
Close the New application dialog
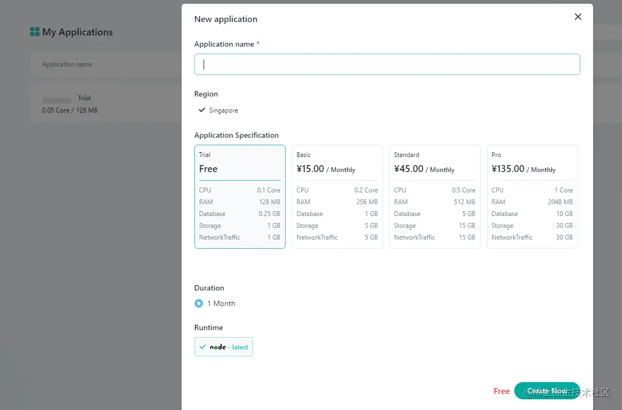[578, 17]
